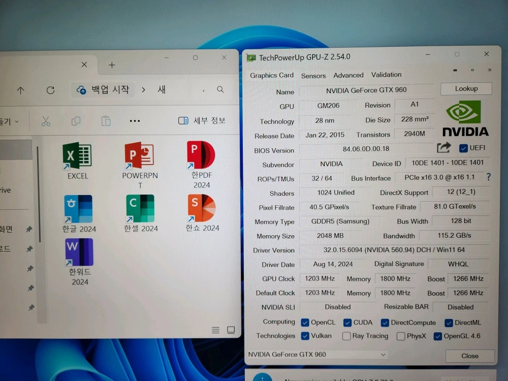This screenshot has width=508, height=381.
Task: Close the current Explorer tab
Action: [x=84, y=65]
